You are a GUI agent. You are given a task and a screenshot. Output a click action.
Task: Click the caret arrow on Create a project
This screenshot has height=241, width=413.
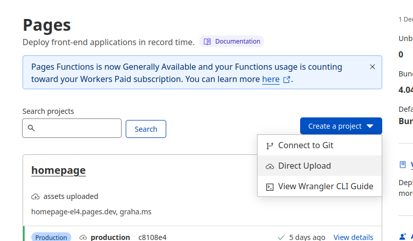[x=371, y=126]
